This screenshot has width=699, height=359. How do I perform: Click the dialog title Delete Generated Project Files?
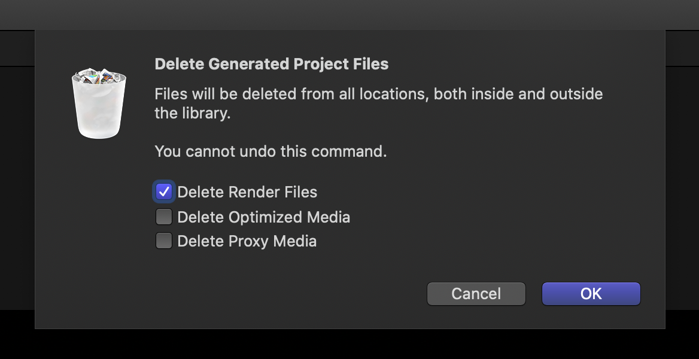tap(271, 64)
